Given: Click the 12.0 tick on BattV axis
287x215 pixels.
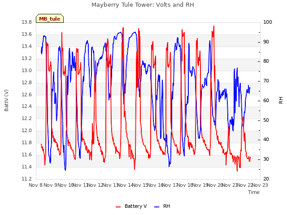Looking at the screenshot, I should point(26,130).
